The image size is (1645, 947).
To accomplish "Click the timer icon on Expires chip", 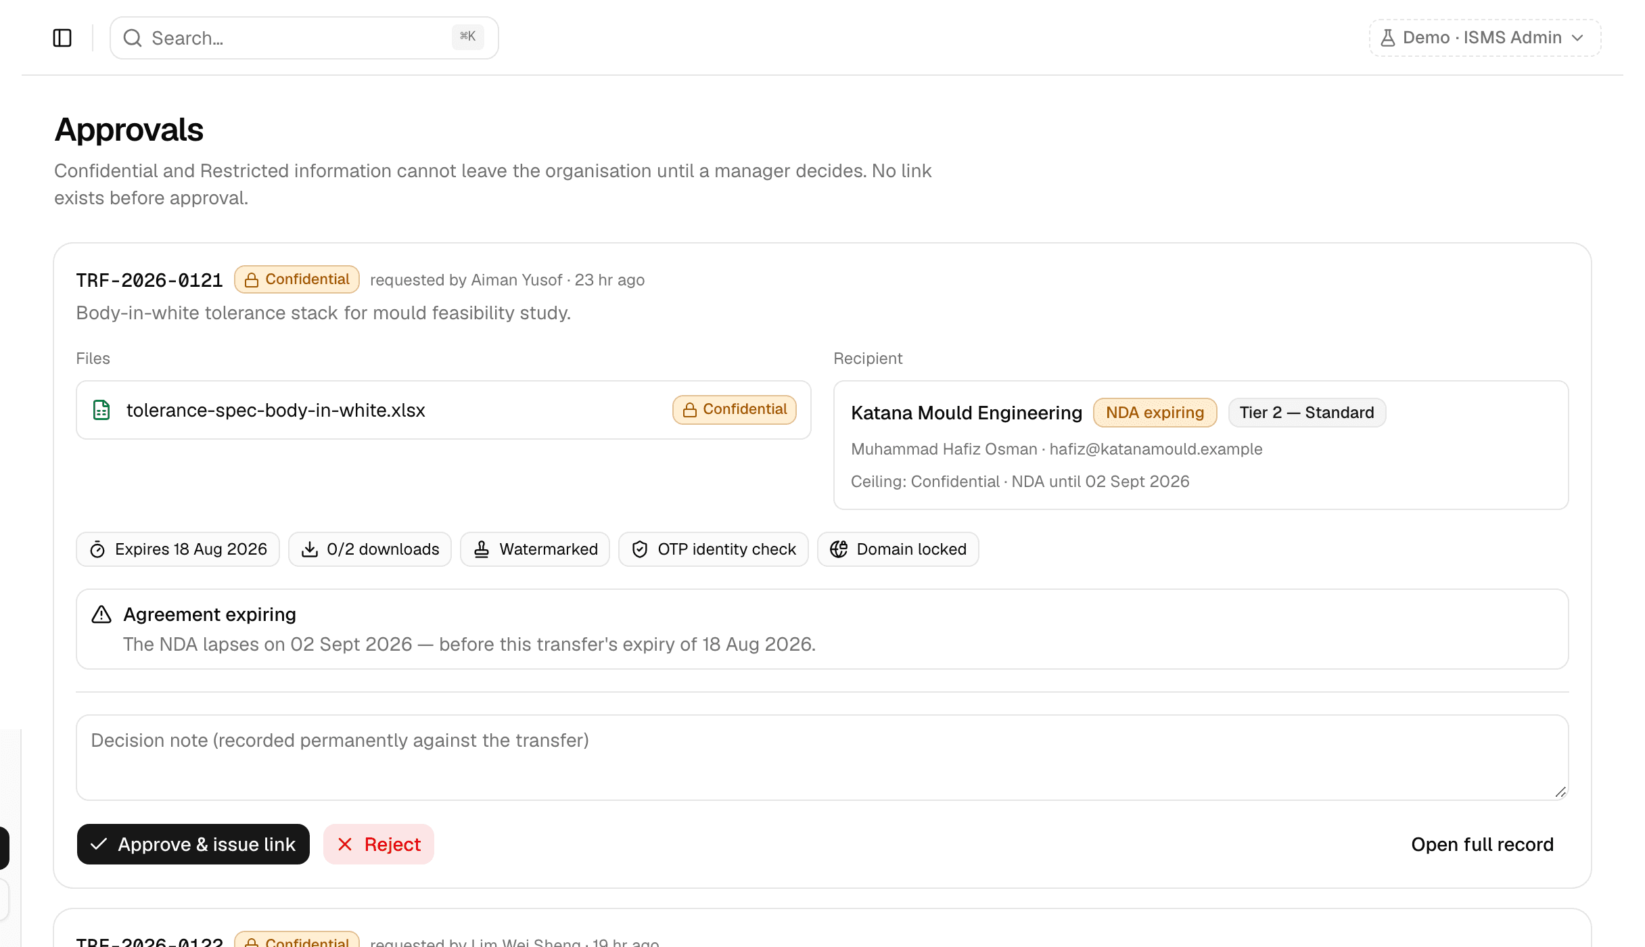I will (x=97, y=549).
